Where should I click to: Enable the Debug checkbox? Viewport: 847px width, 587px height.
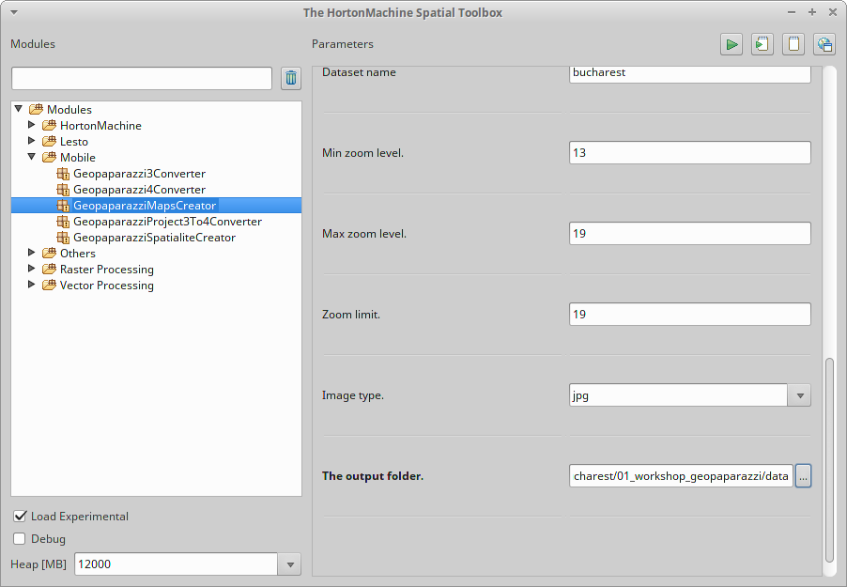click(20, 539)
